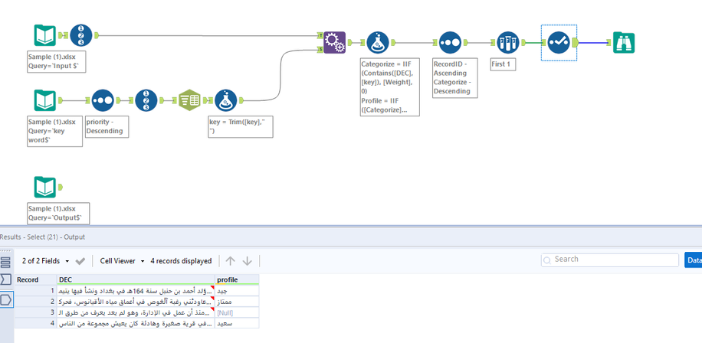The image size is (702, 343).
Task: Select the Sample tool labeled First 1
Action: pos(507,42)
